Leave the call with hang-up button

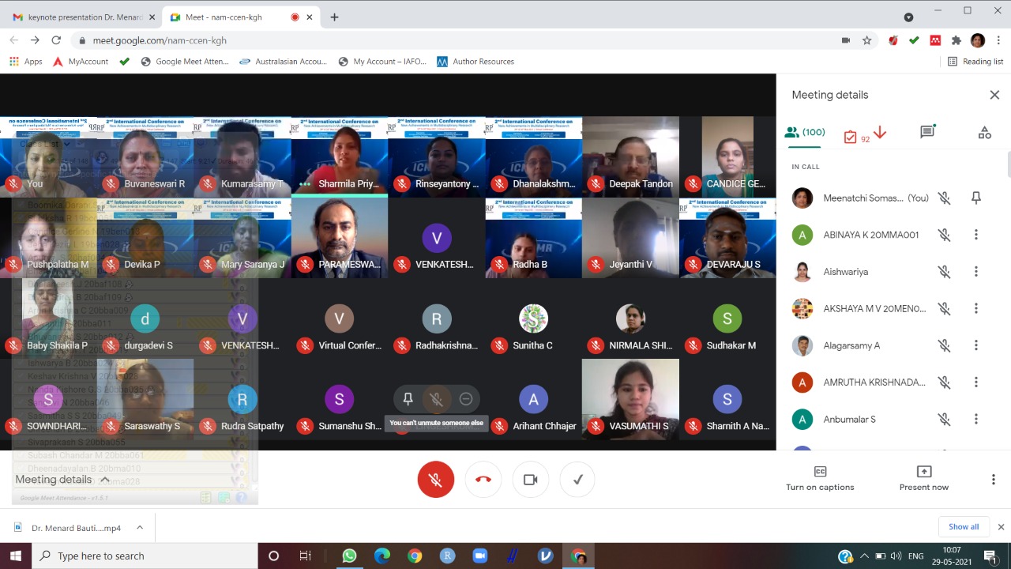click(x=483, y=480)
